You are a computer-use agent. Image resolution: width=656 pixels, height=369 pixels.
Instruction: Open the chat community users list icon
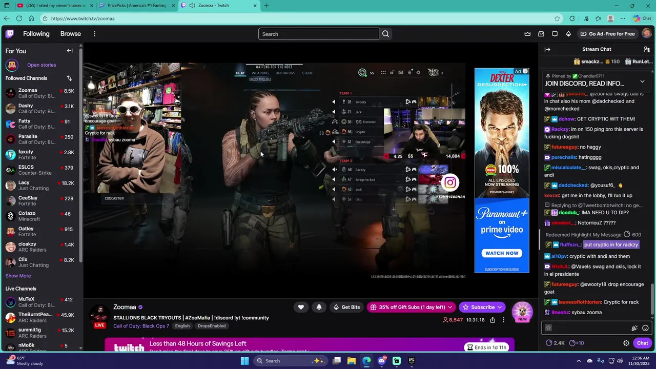[x=647, y=49]
